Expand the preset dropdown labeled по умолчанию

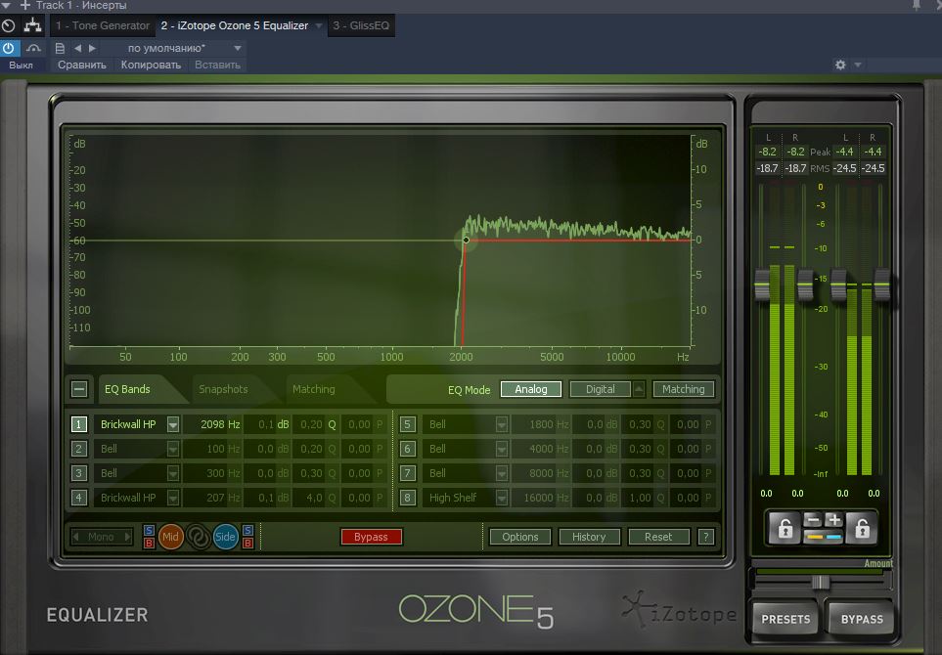pyautogui.click(x=238, y=47)
